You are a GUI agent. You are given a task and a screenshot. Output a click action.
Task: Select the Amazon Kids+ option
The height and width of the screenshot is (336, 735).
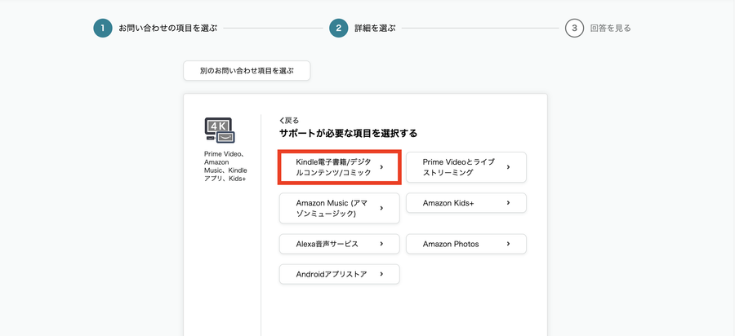coord(466,203)
